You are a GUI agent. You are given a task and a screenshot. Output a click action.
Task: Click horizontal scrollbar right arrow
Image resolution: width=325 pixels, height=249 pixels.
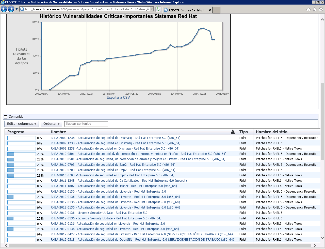[x=315, y=245]
